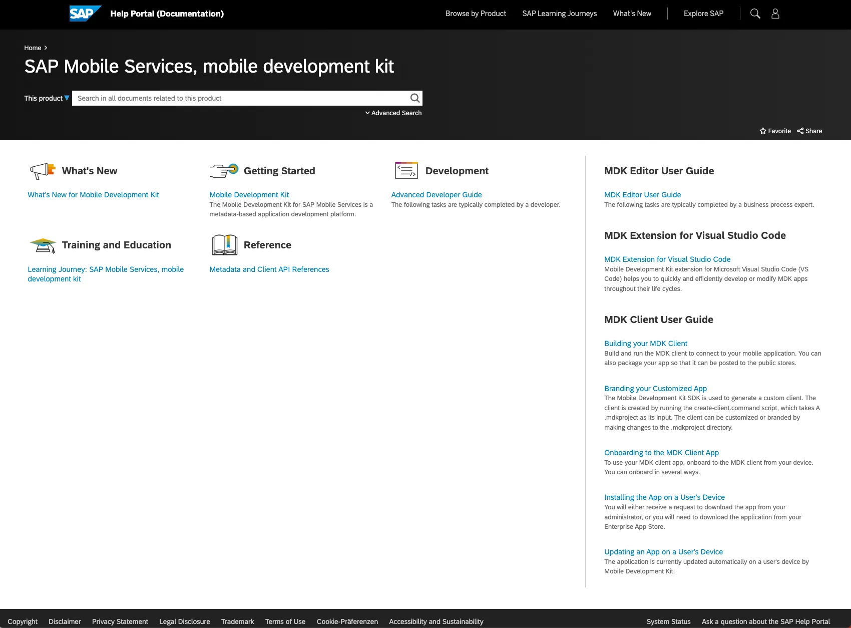Open Browse by Product menu

point(476,14)
